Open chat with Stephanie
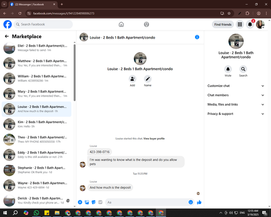The image size is (271, 217). [37, 170]
